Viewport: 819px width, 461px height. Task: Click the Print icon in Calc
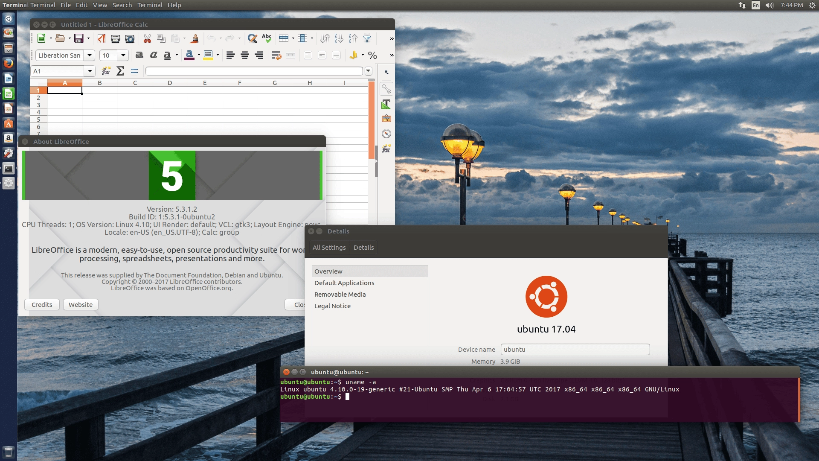tap(115, 38)
